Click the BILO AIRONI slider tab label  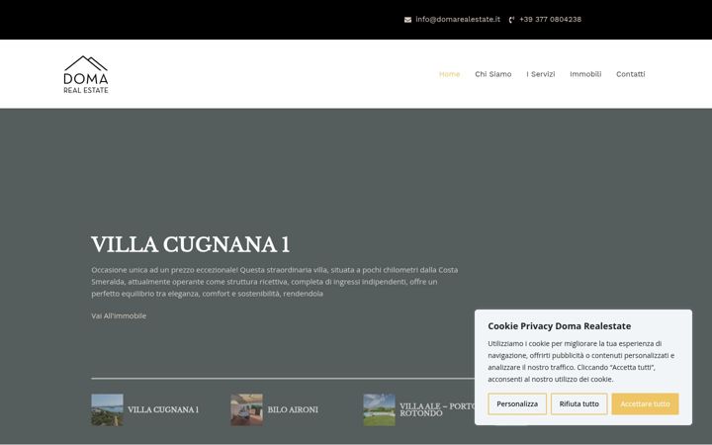pos(293,409)
